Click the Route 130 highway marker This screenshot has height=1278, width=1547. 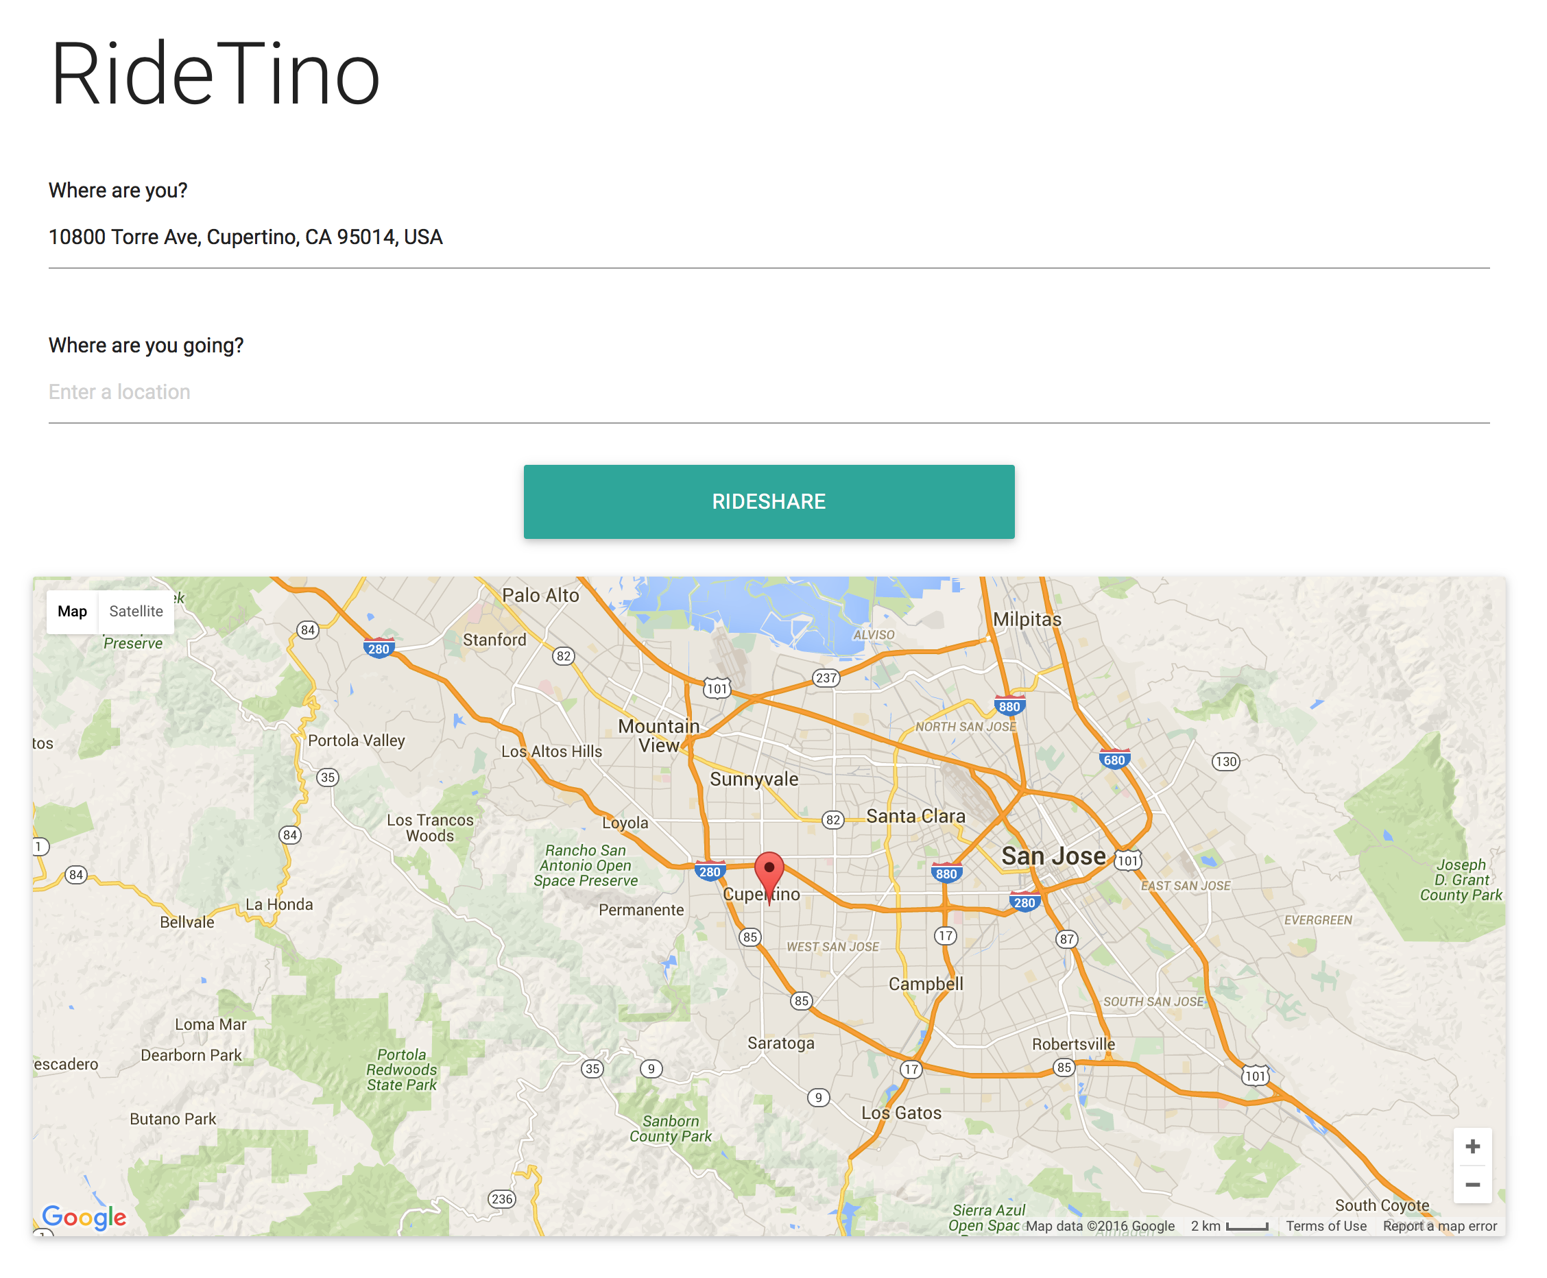point(1225,760)
